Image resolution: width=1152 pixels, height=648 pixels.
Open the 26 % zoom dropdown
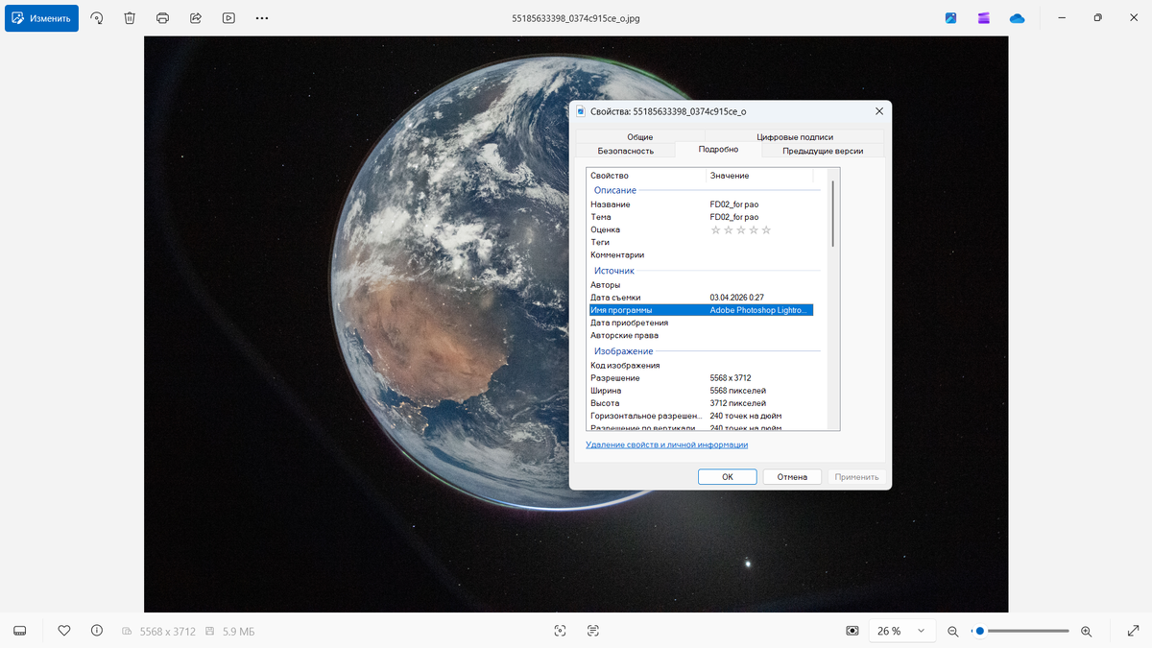click(x=901, y=631)
